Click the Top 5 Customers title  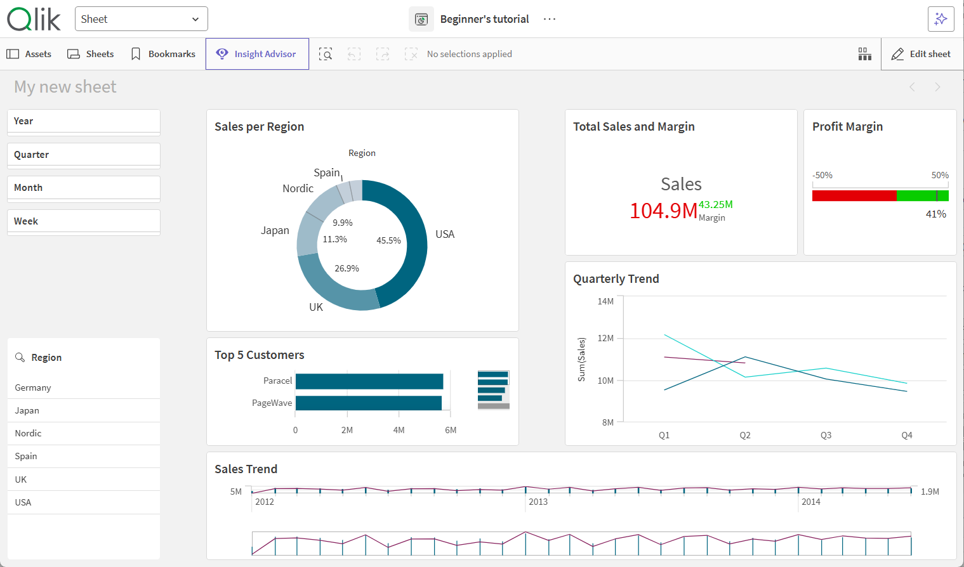pos(259,355)
